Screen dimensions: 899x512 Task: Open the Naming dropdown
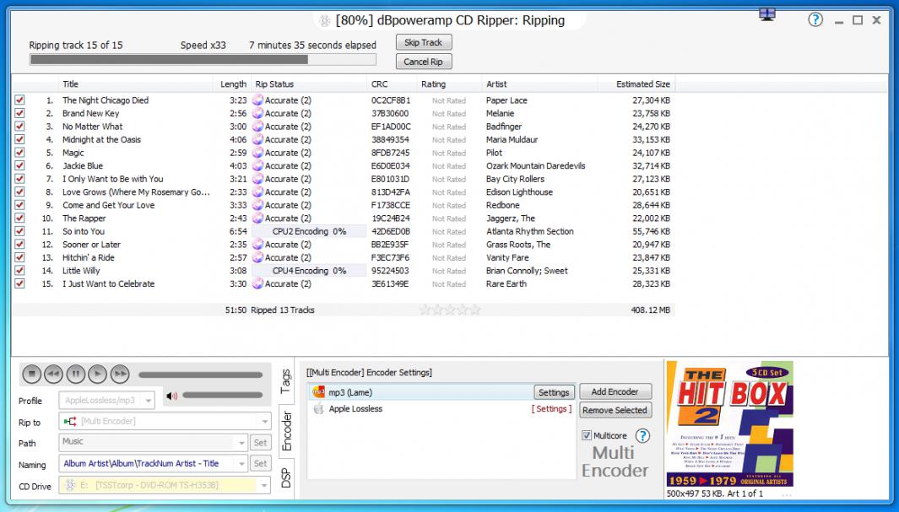(x=241, y=464)
